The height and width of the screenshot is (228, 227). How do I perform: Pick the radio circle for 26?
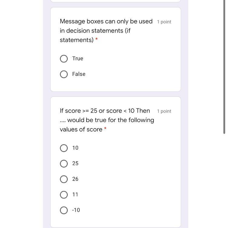64,179
